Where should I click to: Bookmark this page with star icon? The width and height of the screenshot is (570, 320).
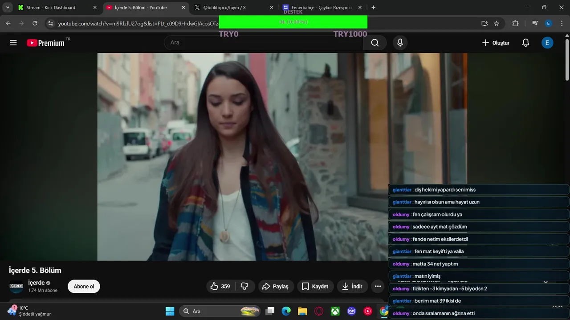pos(497,23)
